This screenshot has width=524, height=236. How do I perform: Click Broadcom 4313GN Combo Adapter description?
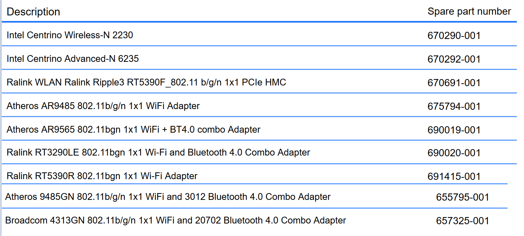pos(176,220)
